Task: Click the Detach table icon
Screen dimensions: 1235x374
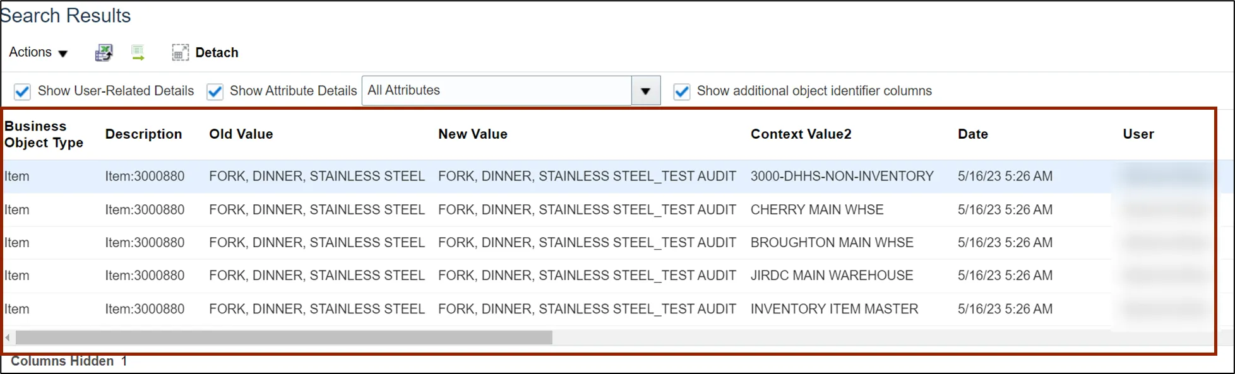Action: tap(180, 52)
